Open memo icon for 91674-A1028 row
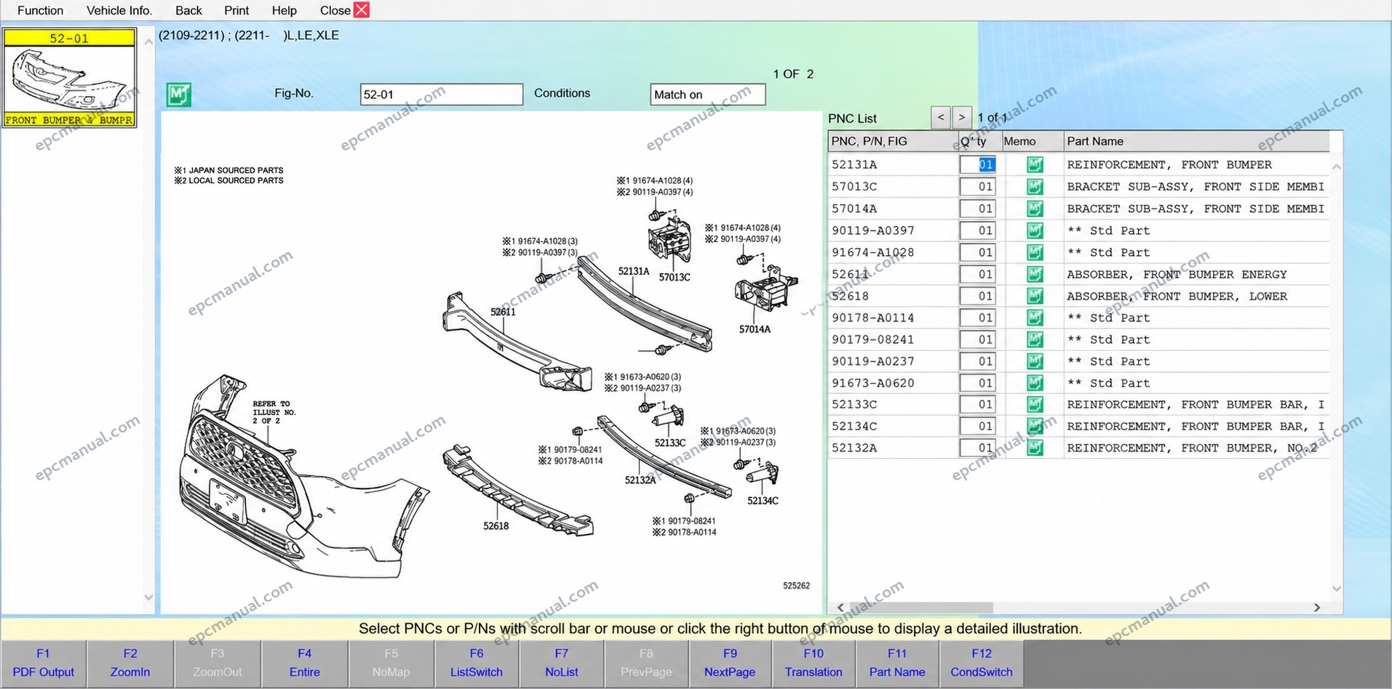Image resolution: width=1392 pixels, height=689 pixels. point(1034,252)
